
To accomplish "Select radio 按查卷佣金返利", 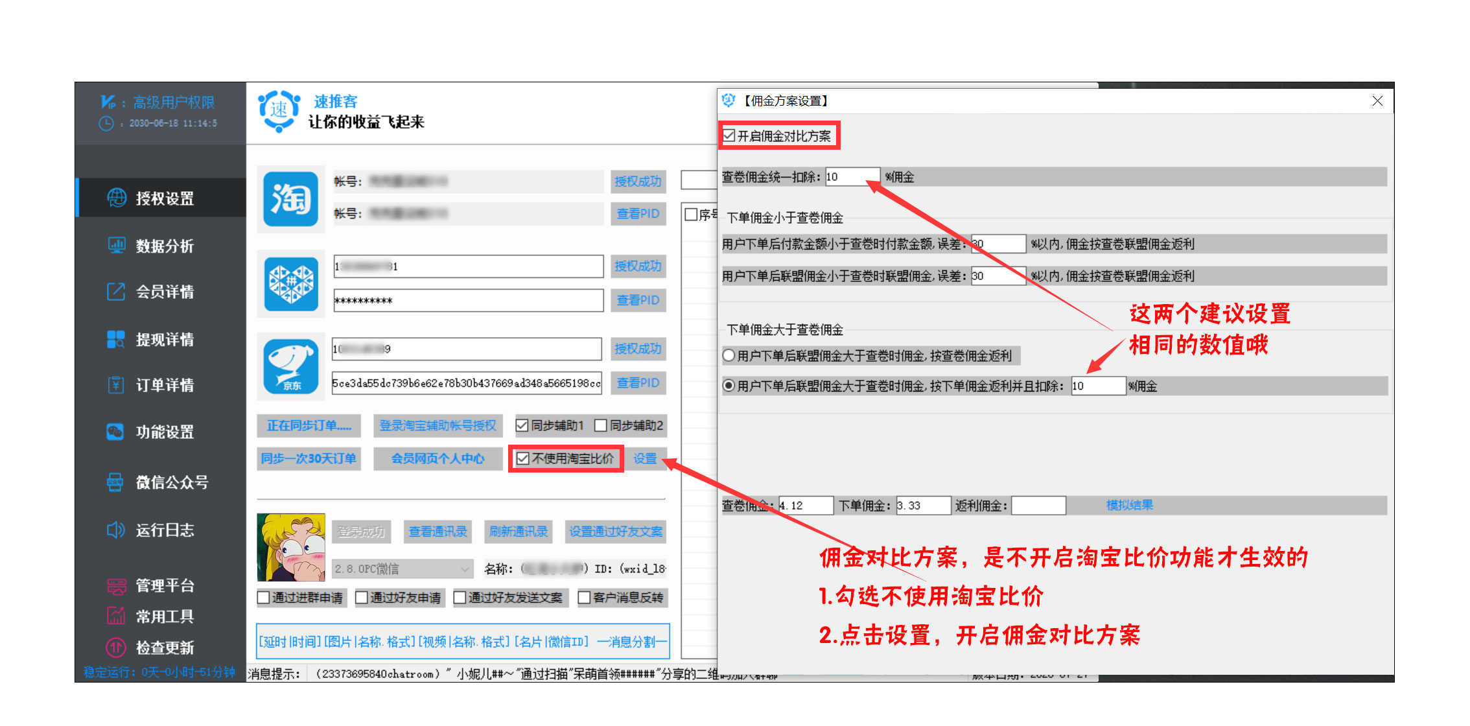I will click(729, 355).
